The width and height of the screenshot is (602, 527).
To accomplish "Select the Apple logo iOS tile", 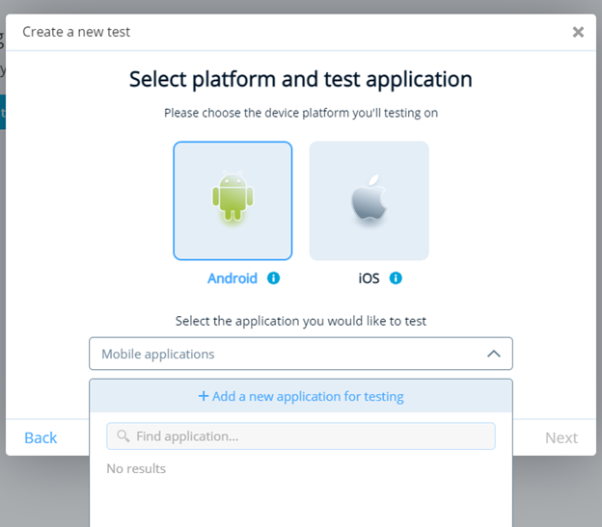I will click(369, 200).
